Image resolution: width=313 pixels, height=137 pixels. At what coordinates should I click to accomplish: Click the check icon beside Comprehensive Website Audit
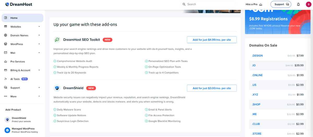[55, 61]
